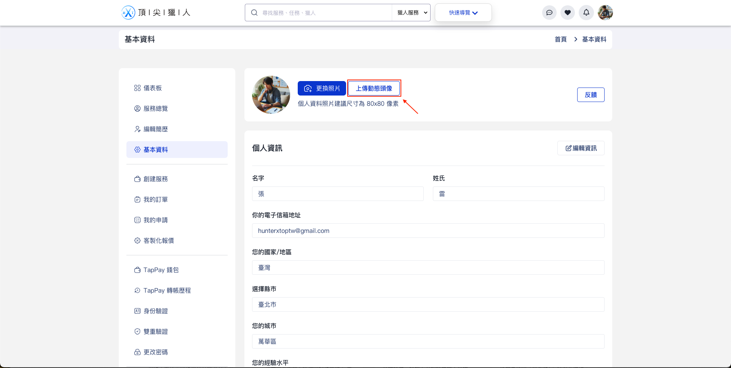Open the 您的國家/地區 field showing 臺灣
This screenshot has height=368, width=731.
pyautogui.click(x=428, y=268)
